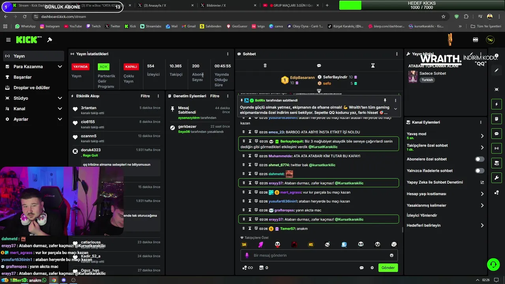Click the trash icon in chat toolbar
Screen dimensions: 505x284
pyautogui.click(x=265, y=65)
